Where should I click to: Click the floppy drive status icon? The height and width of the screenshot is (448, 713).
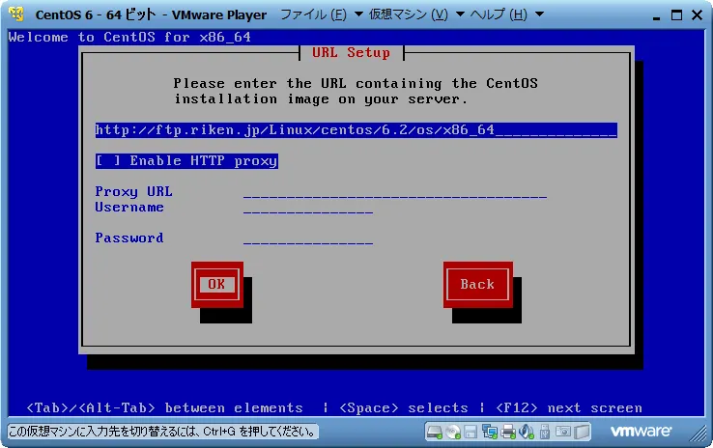coord(471,432)
